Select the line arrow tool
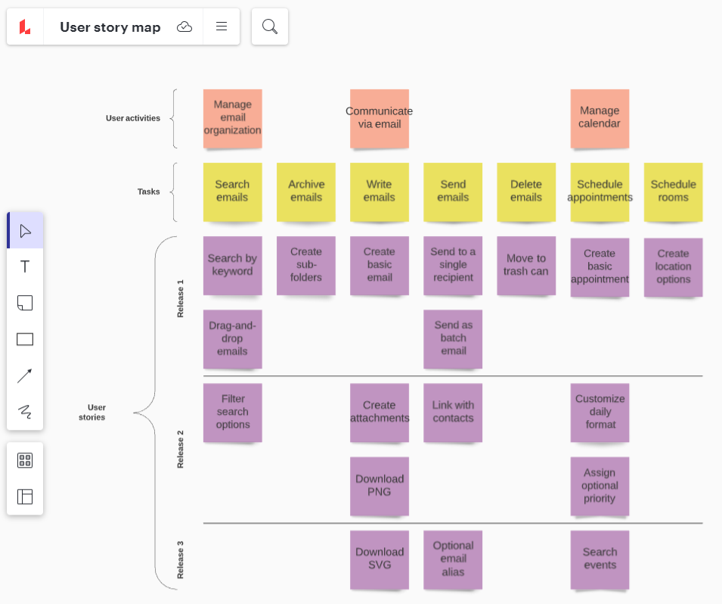This screenshot has height=604, width=722. (x=25, y=375)
